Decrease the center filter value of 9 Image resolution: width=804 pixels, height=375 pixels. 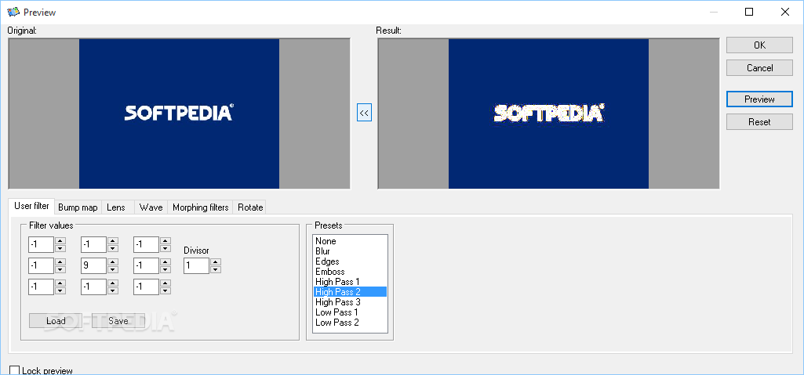pos(113,269)
